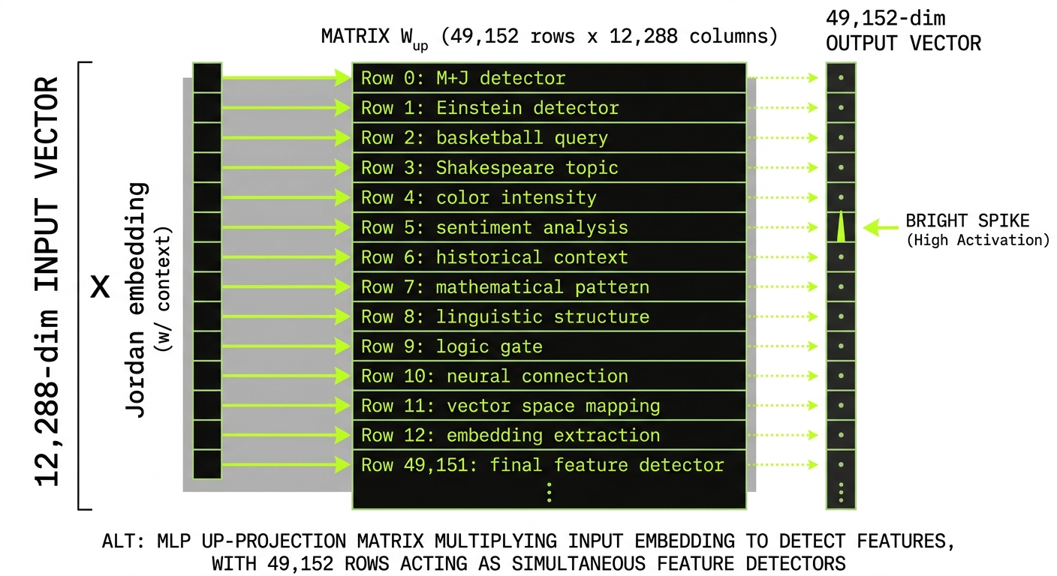Image resolution: width=1057 pixels, height=576 pixels.
Task: Click the "Row 0: M+J detector" row
Action: [x=550, y=78]
